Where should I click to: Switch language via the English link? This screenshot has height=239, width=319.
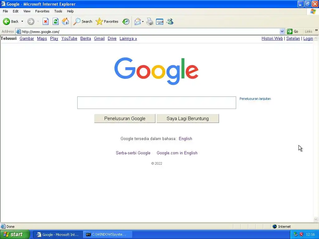tap(185, 138)
